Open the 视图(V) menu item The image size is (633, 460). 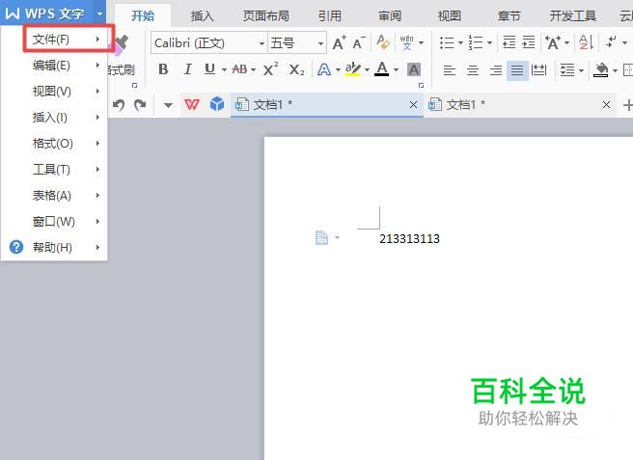pos(54,92)
